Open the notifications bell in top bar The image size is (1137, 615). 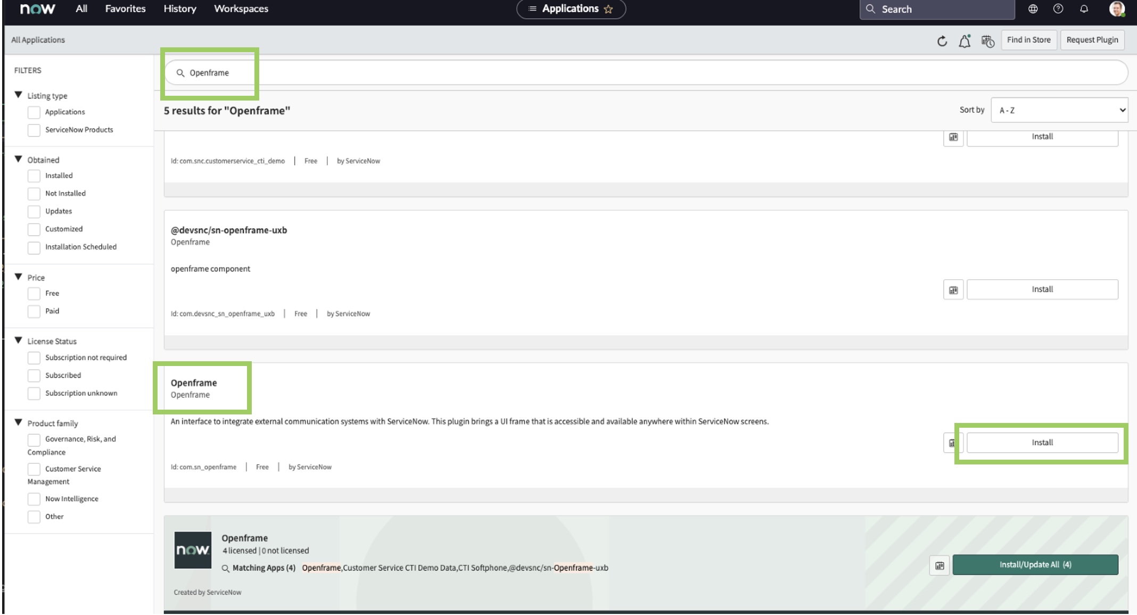tap(1084, 9)
